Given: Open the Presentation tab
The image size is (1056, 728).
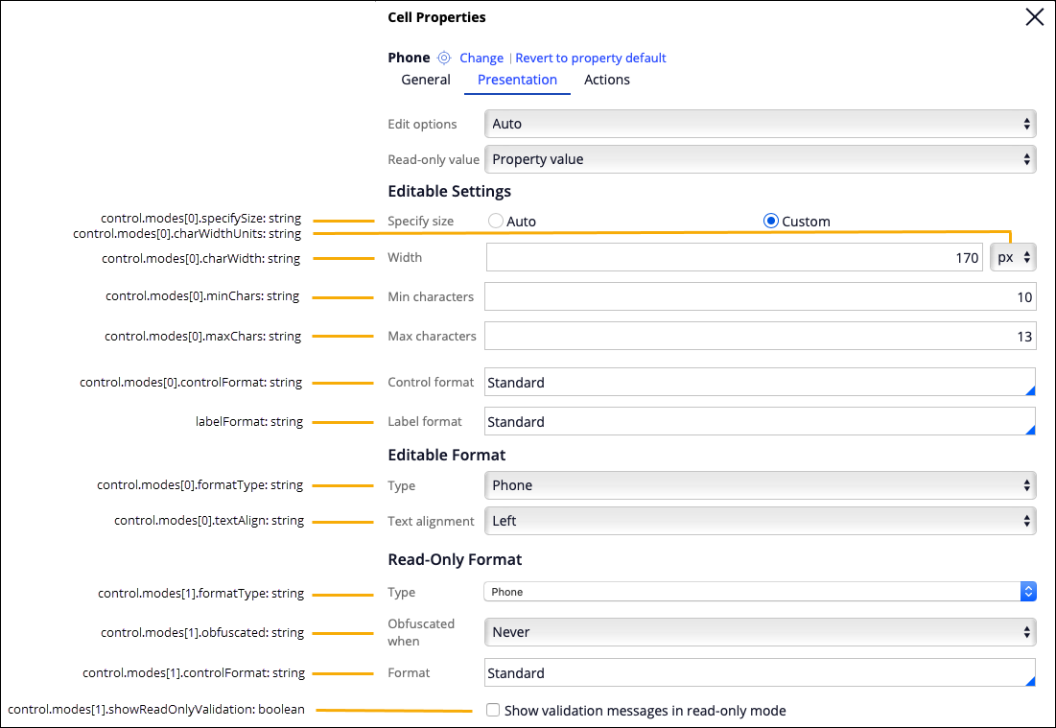Looking at the screenshot, I should coord(517,80).
